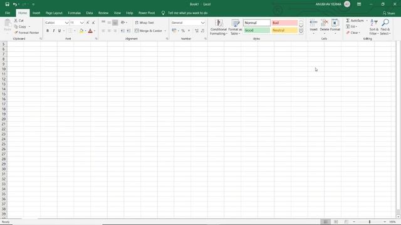Center text horizontally

(109, 31)
